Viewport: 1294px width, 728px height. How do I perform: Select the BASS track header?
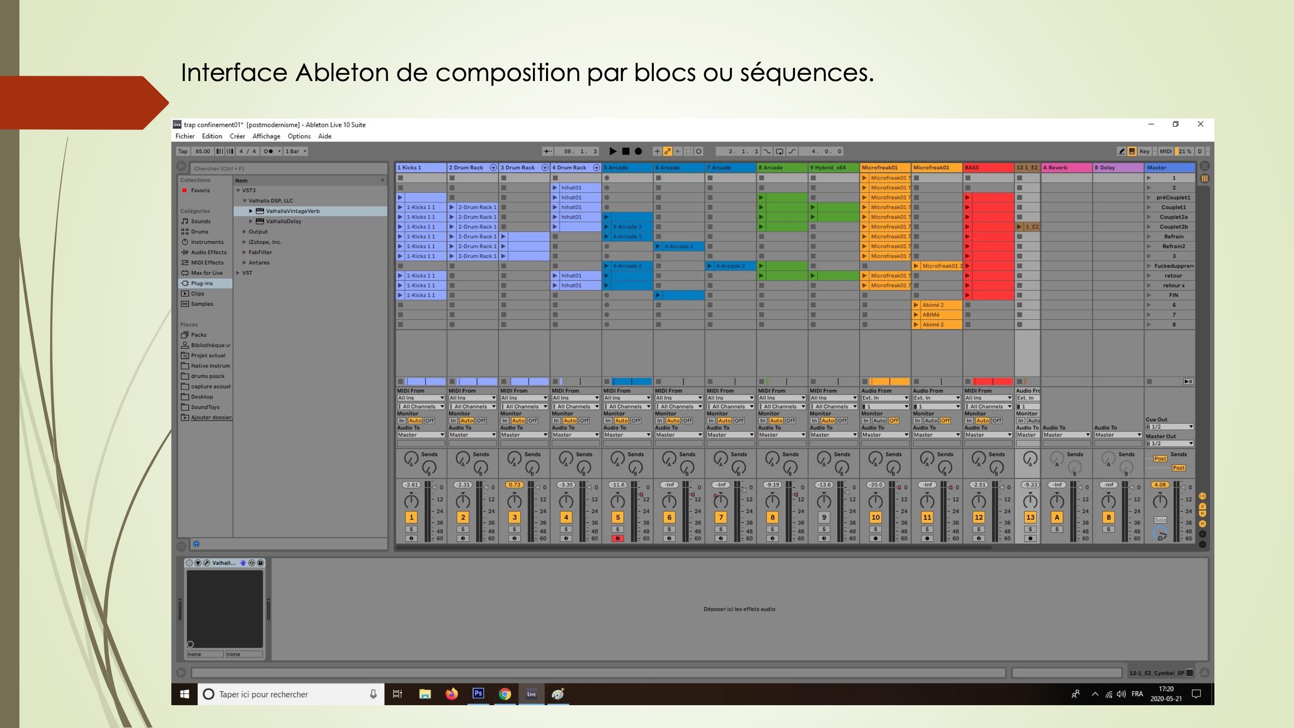coord(988,168)
